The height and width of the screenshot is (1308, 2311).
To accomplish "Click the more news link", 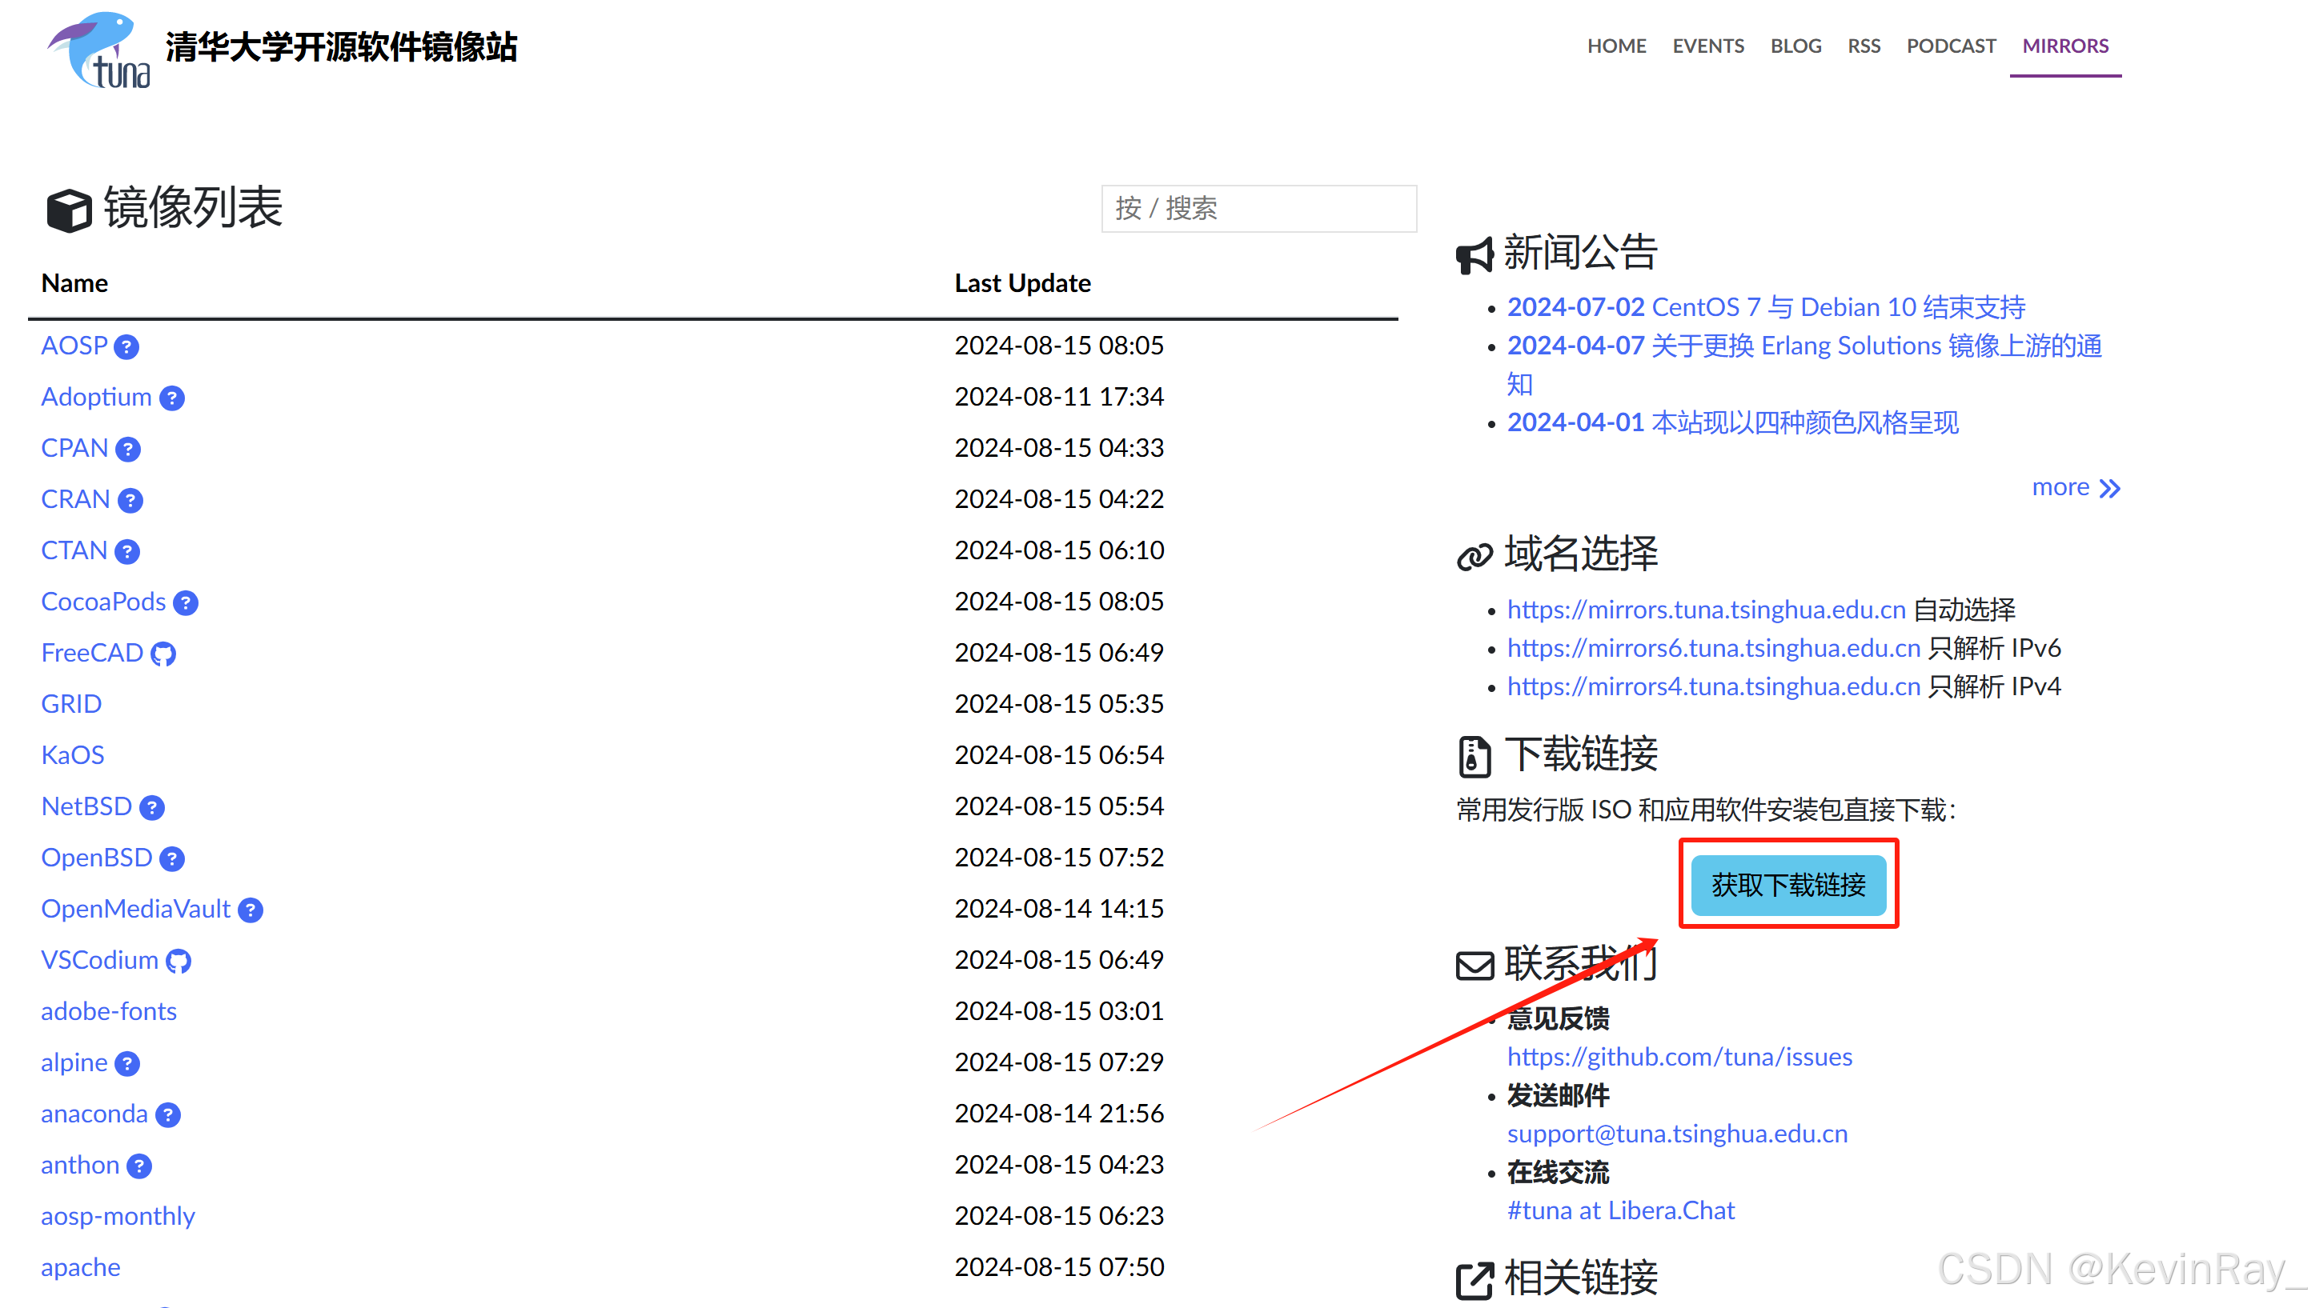I will pyautogui.click(x=2076, y=487).
